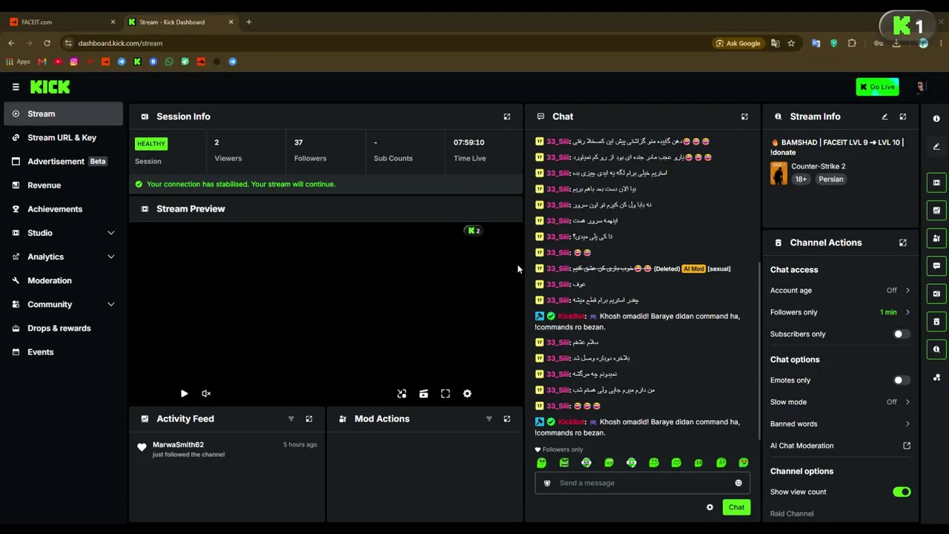
Task: Expand the Session Info panel
Action: click(x=507, y=116)
